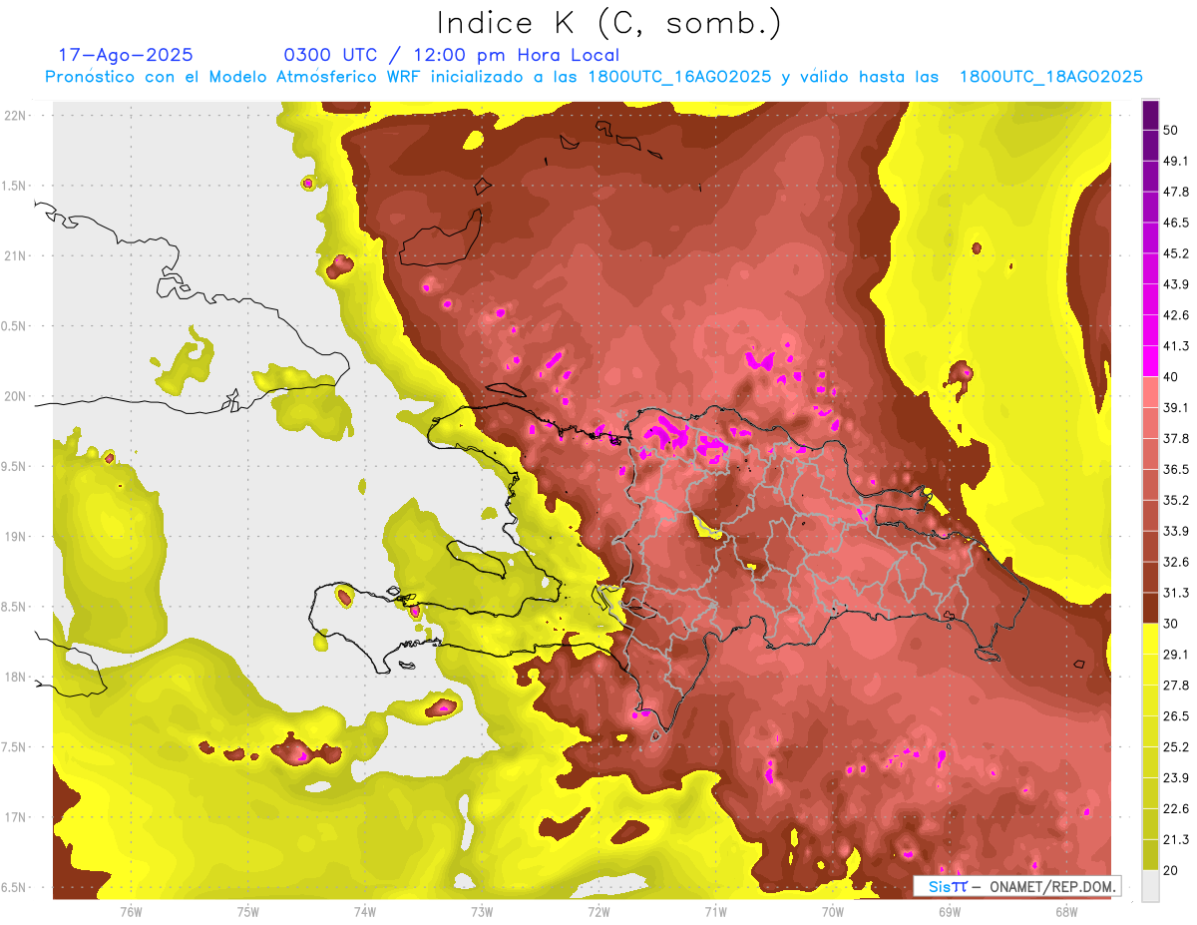Click the "35.2" color scale value
Viewport: 1197px width, 925px height.
pyautogui.click(x=1176, y=500)
